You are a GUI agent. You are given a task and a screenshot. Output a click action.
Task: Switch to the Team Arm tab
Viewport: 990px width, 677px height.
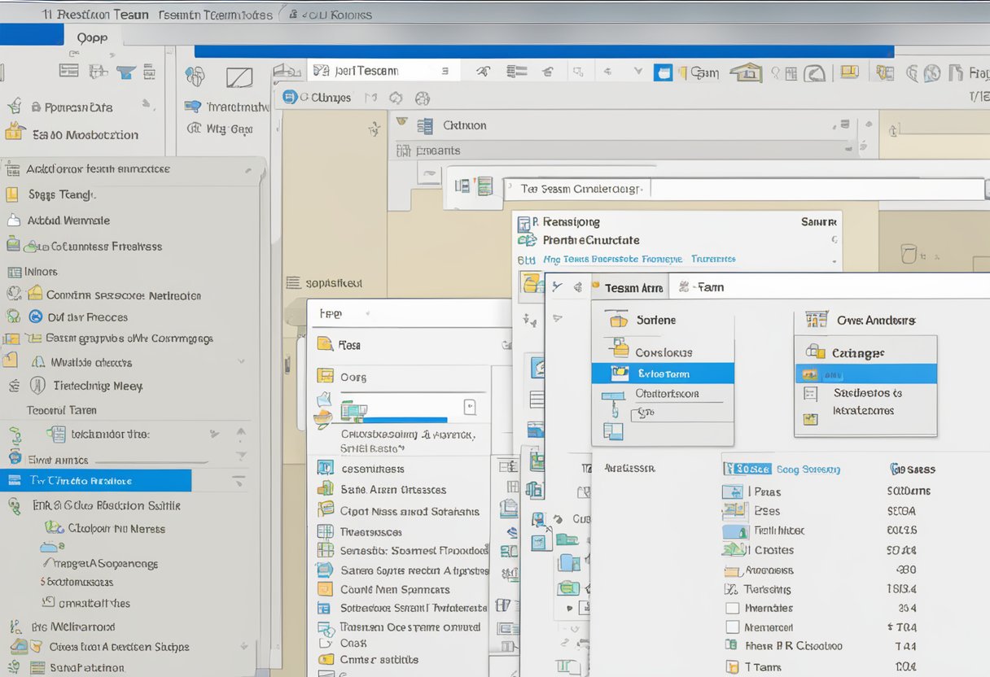(x=633, y=287)
